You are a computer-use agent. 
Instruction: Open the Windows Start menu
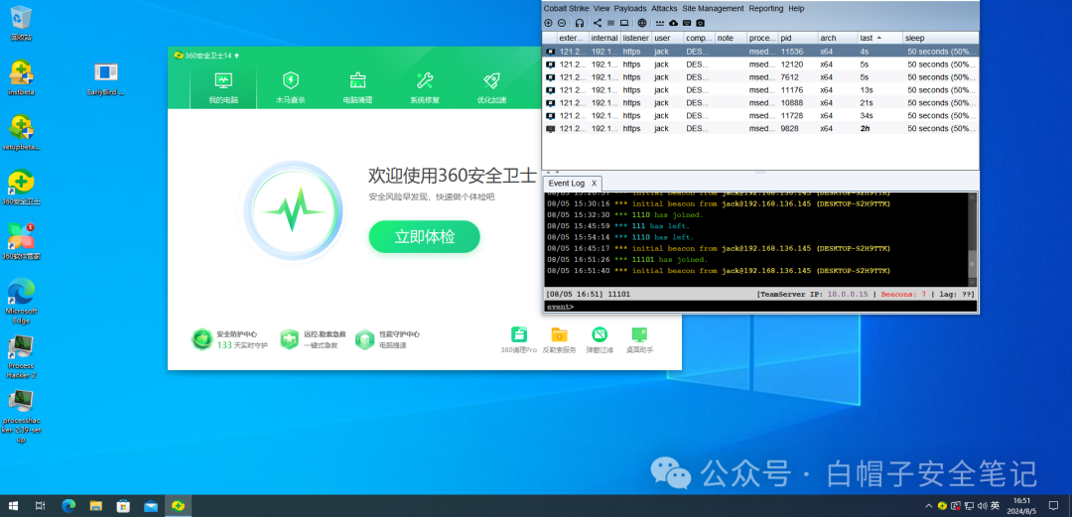[13, 506]
